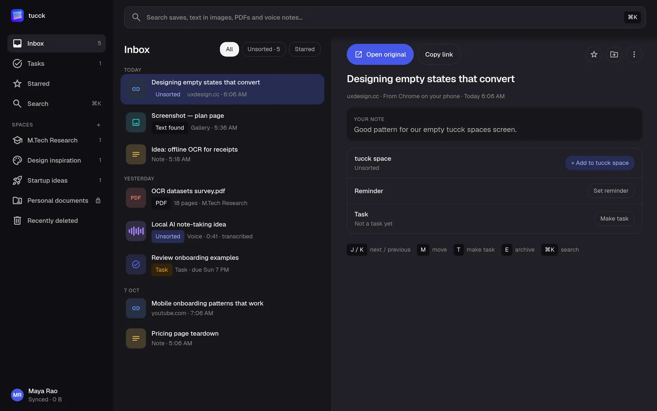Open Starred in the sidebar
The width and height of the screenshot is (657, 411).
click(57, 84)
